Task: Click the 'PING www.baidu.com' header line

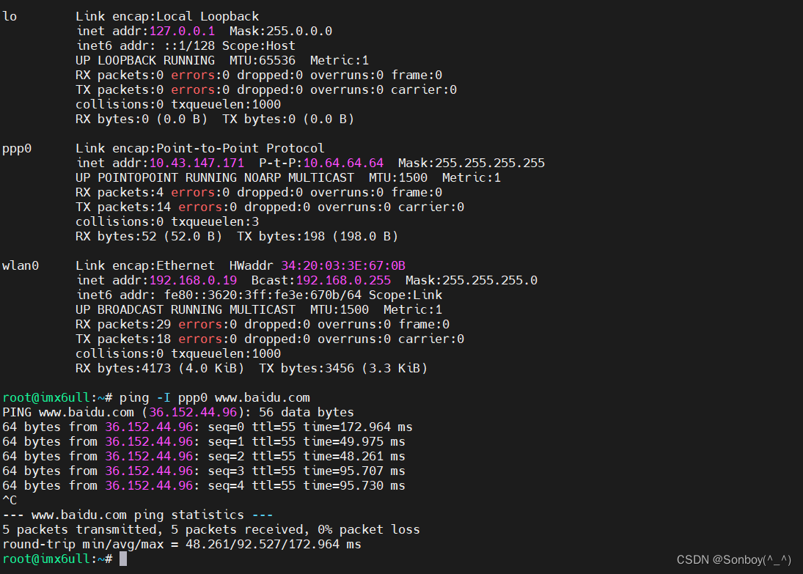Action: click(x=178, y=413)
